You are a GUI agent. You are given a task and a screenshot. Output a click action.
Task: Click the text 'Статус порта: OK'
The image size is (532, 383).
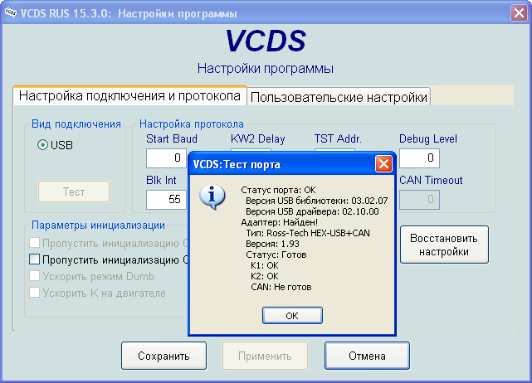(278, 190)
